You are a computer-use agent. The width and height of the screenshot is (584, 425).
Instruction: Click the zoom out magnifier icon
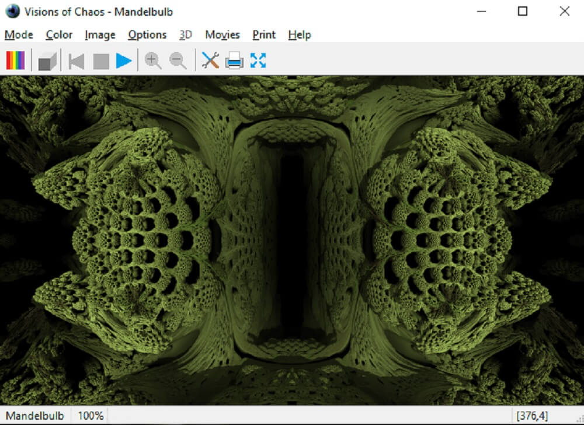(x=178, y=61)
